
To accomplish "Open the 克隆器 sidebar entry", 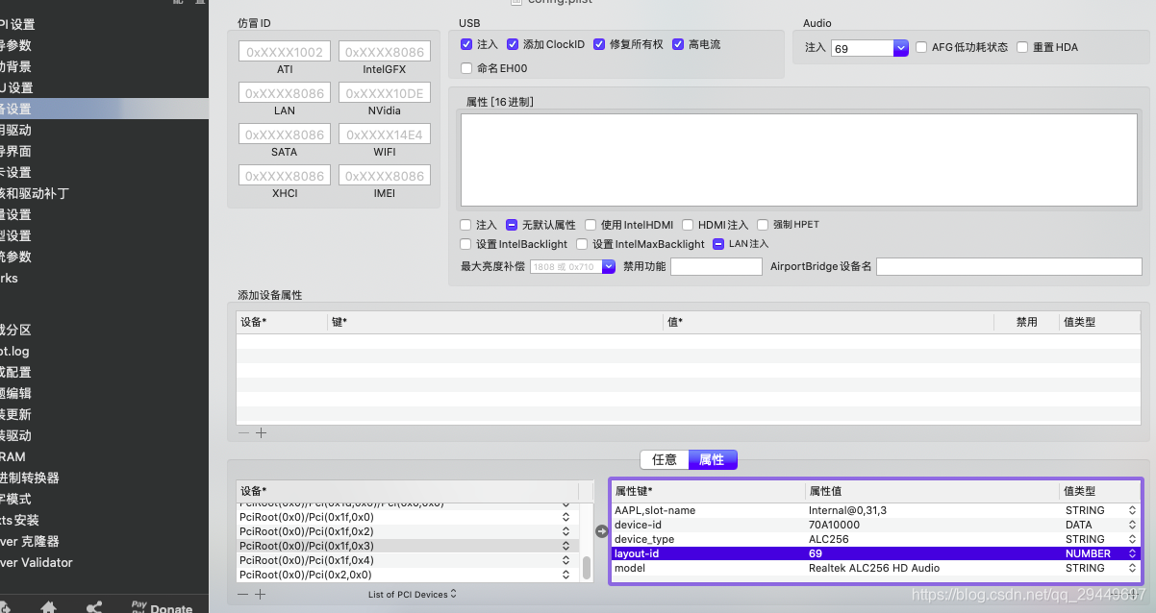I will pos(30,541).
